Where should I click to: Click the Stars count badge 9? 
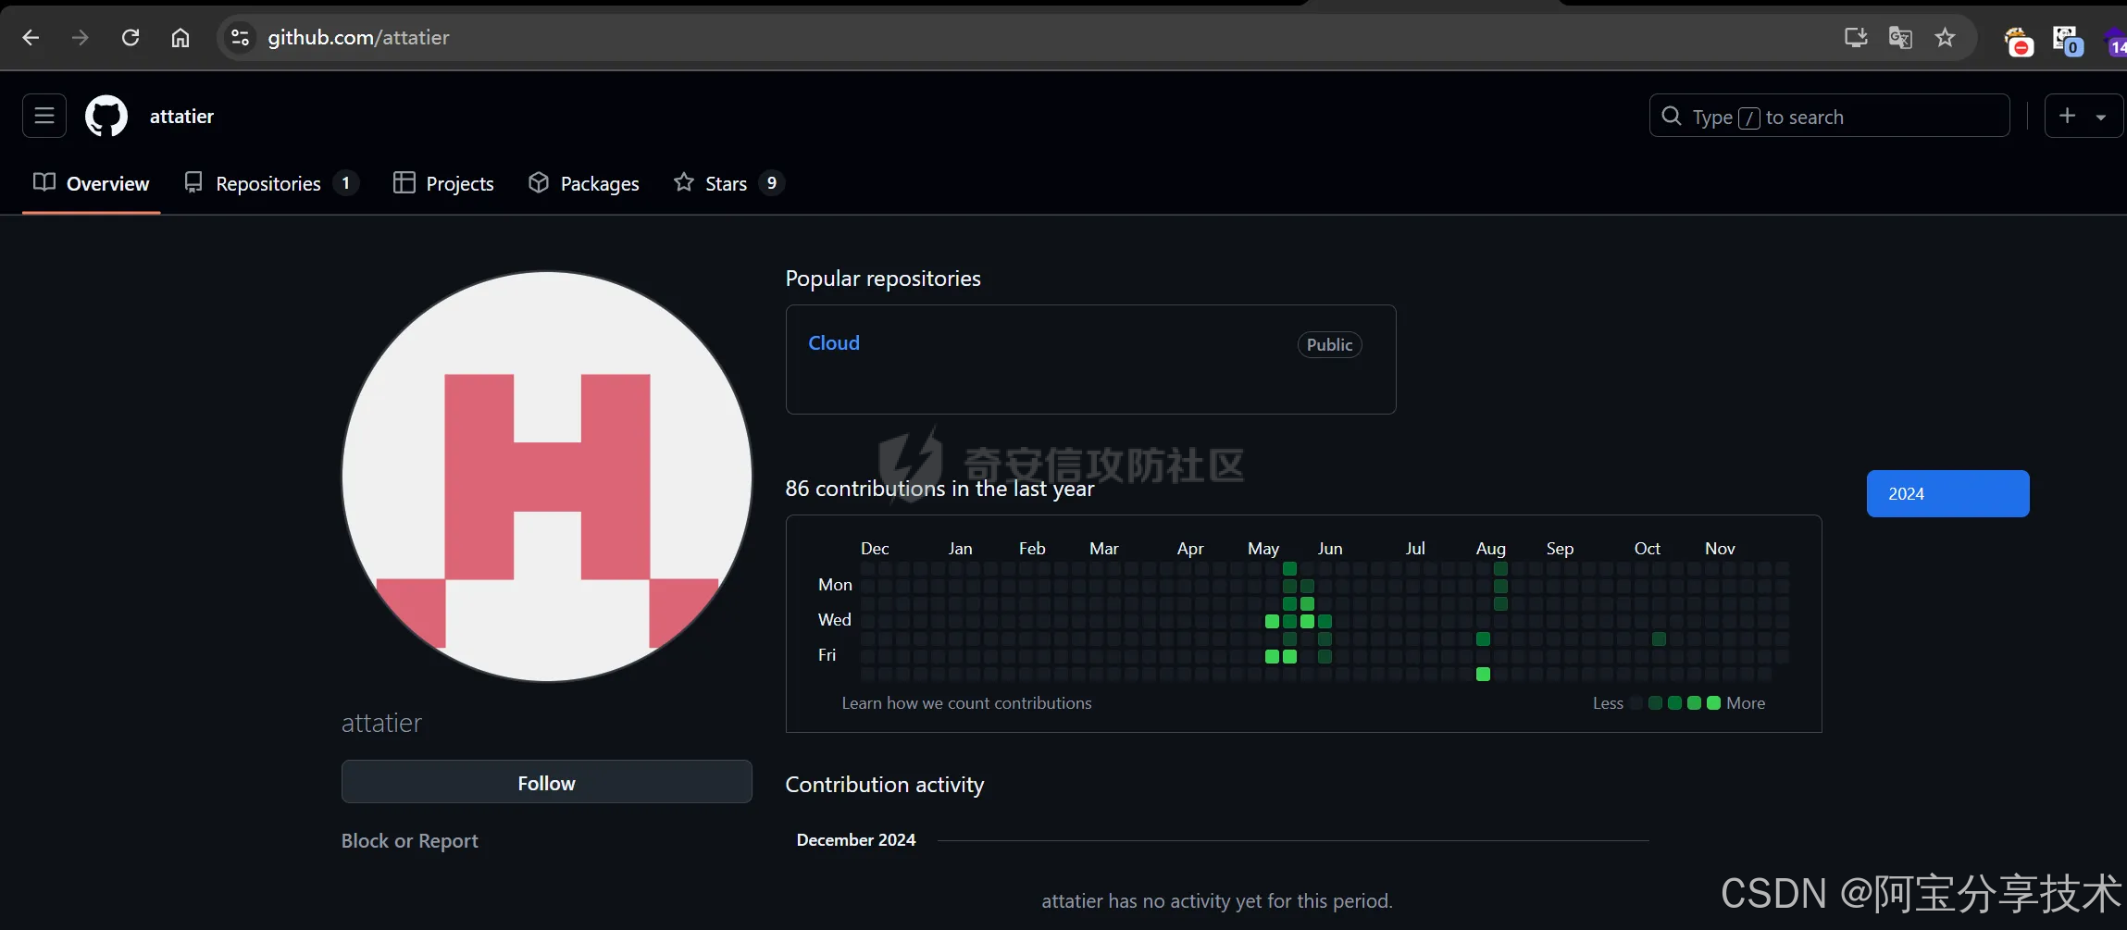click(772, 183)
